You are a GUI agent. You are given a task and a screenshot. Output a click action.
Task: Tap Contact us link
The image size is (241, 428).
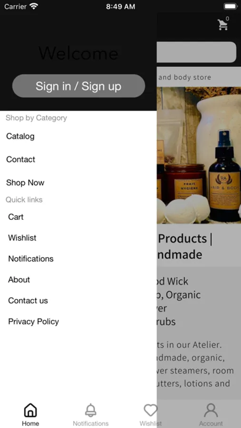pyautogui.click(x=28, y=301)
